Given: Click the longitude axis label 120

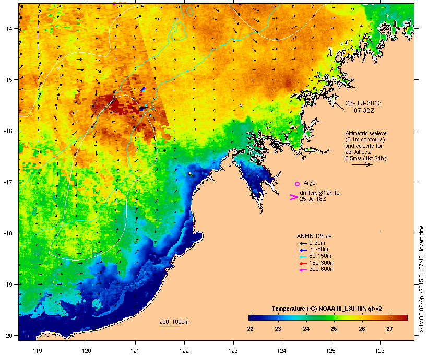Looking at the screenshot, I should tap(87, 351).
